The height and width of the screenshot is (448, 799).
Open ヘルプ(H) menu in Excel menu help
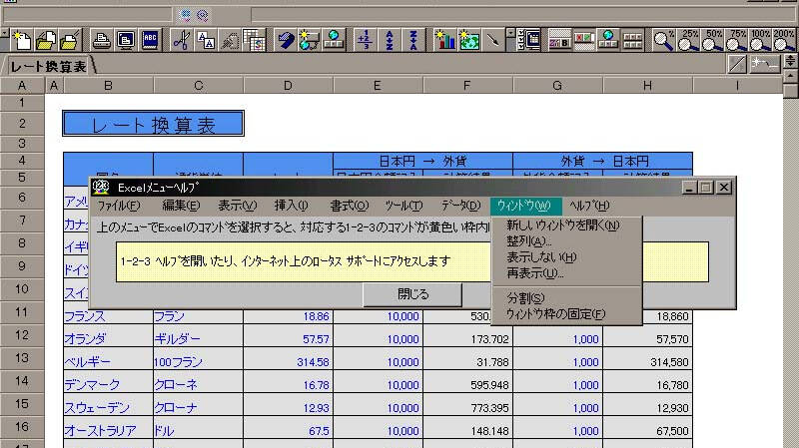pos(589,206)
